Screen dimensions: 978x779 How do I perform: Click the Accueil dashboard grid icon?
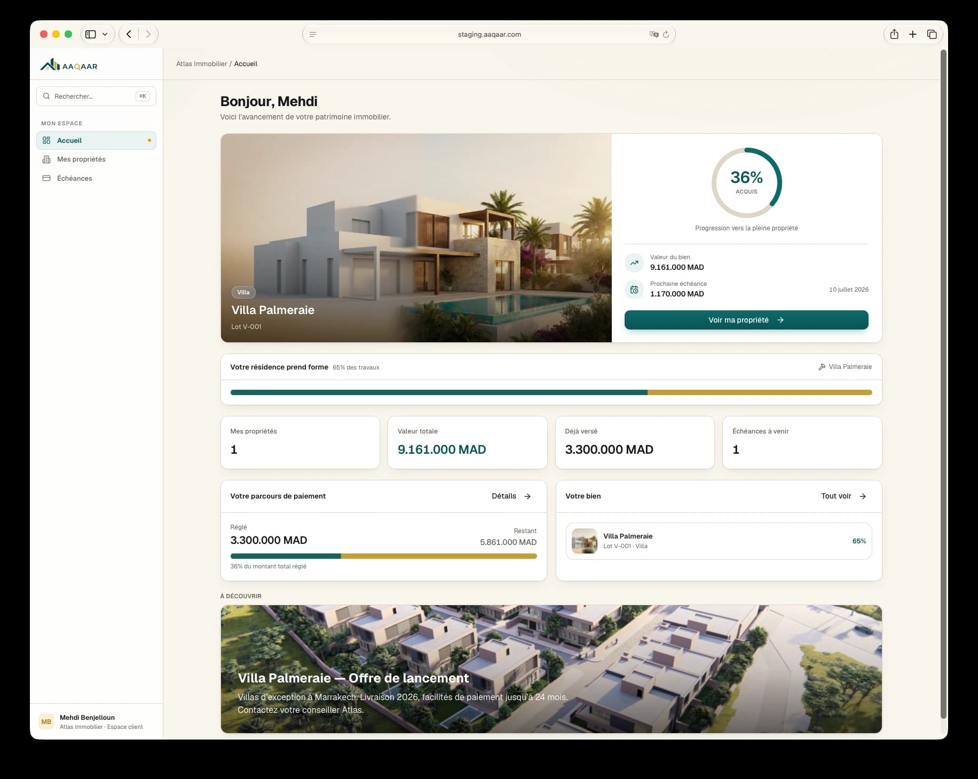click(46, 140)
